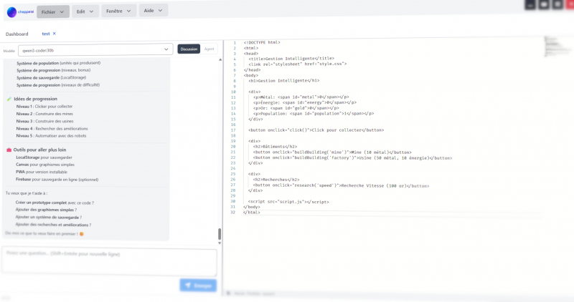The height and width of the screenshot is (302, 574).
Task: Open the Fichier dropdown menu
Action: coord(52,11)
